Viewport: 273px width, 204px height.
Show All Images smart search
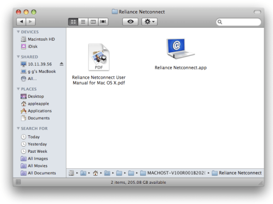tap(34, 159)
